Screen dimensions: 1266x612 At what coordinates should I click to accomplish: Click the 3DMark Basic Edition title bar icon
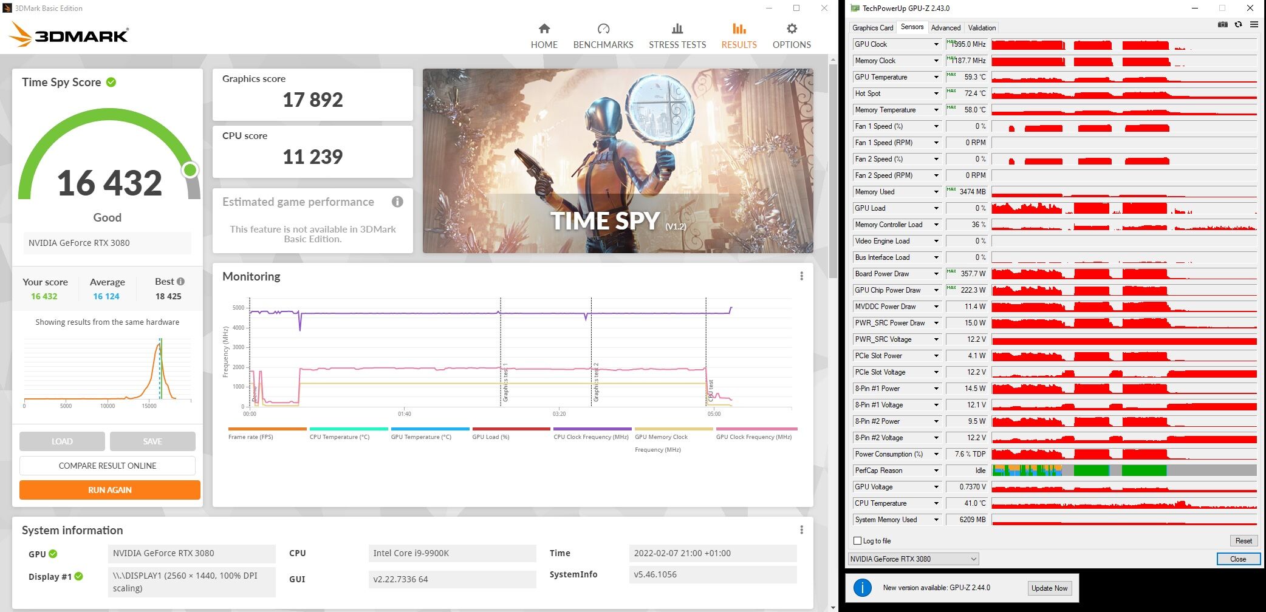pos(7,8)
